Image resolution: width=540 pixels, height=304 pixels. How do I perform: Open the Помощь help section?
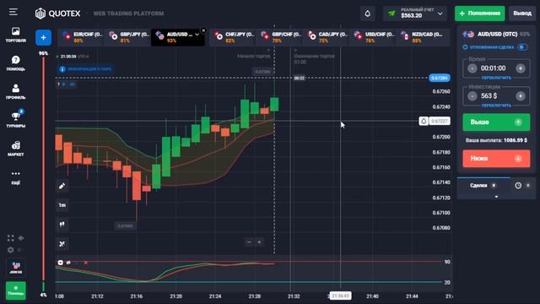(x=15, y=63)
